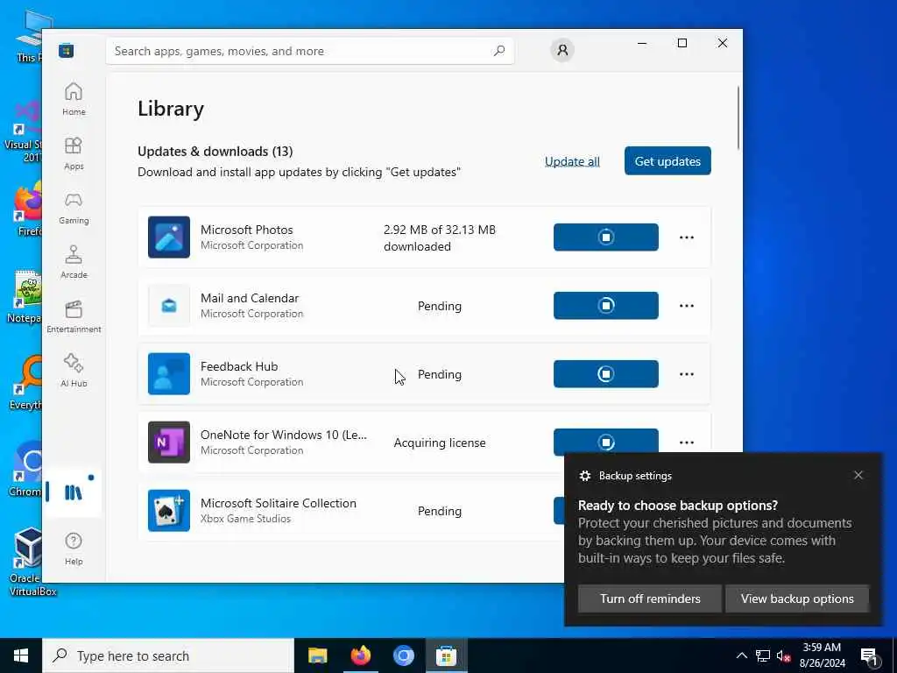The height and width of the screenshot is (673, 897).
Task: Open Chromium from the taskbar
Action: click(403, 655)
